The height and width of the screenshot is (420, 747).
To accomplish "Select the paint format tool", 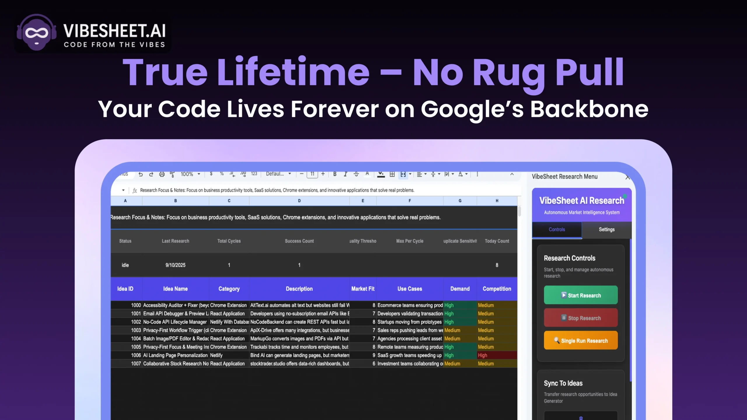I will 172,174.
